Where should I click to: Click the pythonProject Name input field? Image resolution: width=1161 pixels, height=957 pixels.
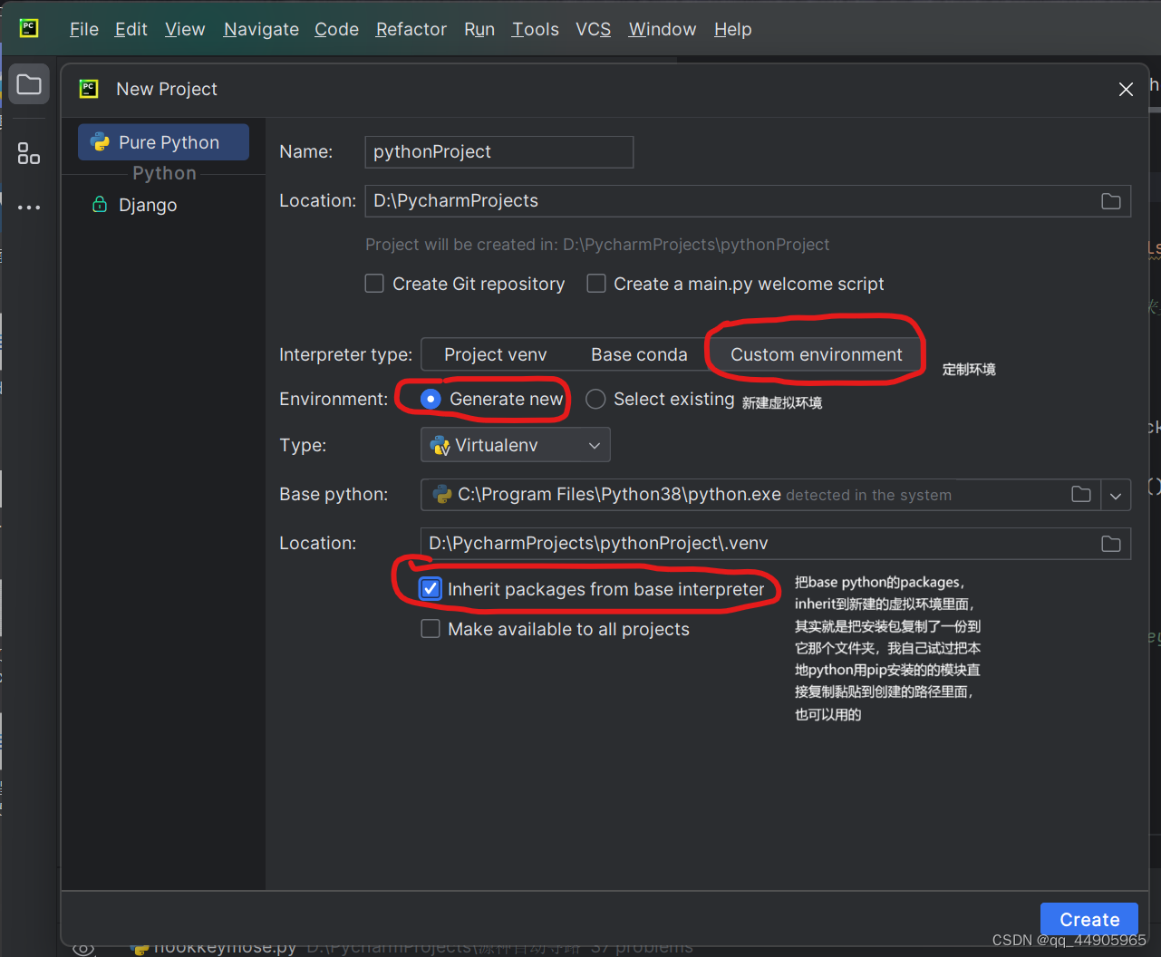498,151
